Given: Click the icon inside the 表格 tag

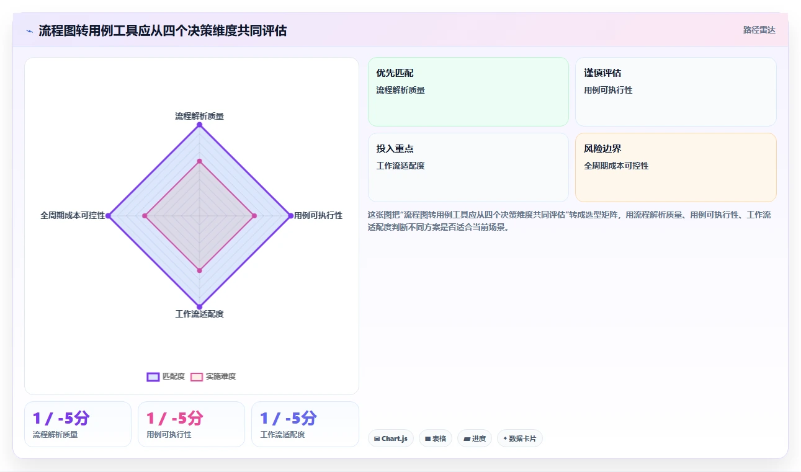Looking at the screenshot, I should pyautogui.click(x=427, y=439).
